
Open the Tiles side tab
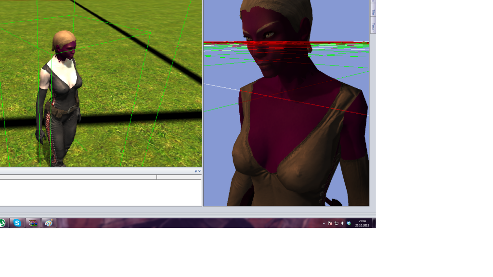pos(373,12)
